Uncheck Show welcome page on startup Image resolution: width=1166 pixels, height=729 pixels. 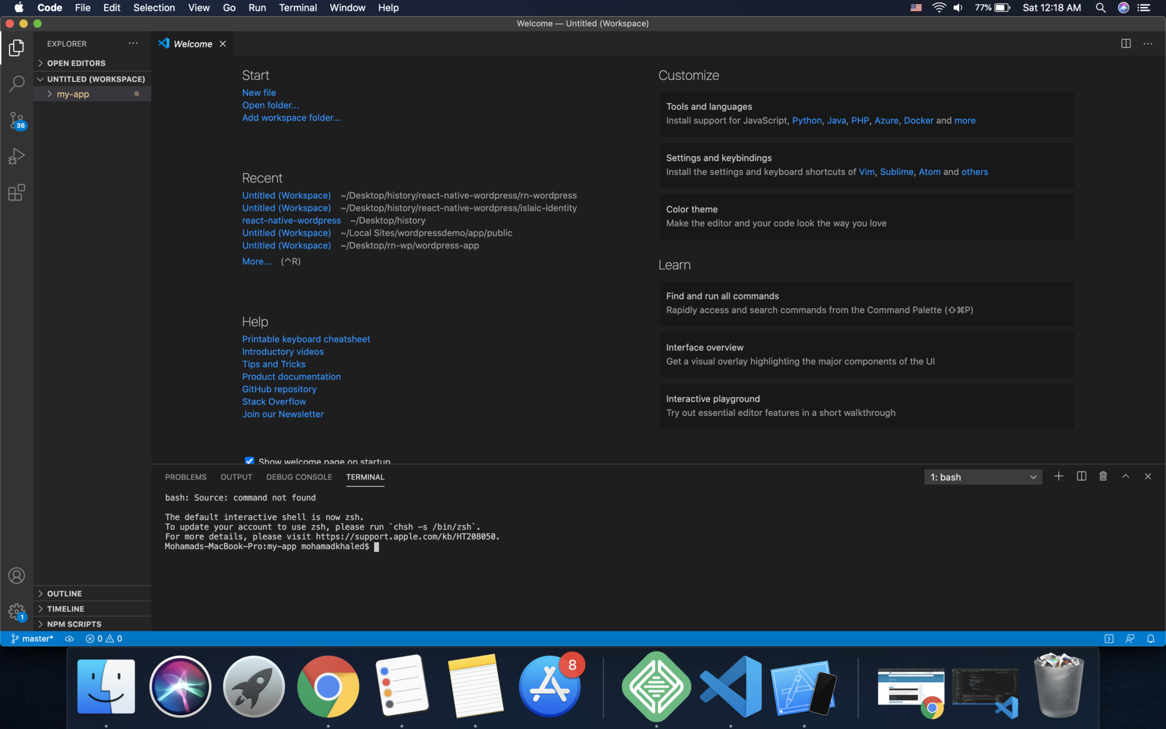249,461
